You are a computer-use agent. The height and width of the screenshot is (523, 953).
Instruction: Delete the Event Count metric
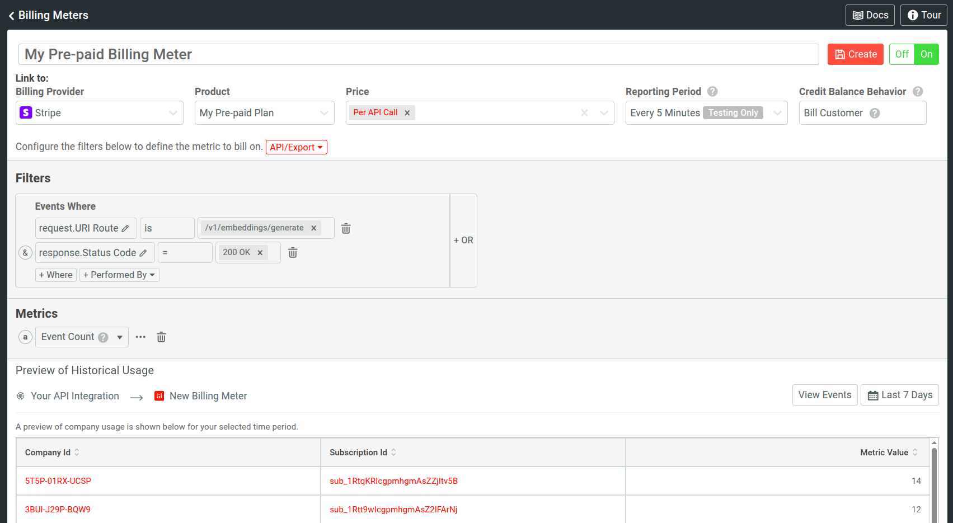tap(161, 337)
